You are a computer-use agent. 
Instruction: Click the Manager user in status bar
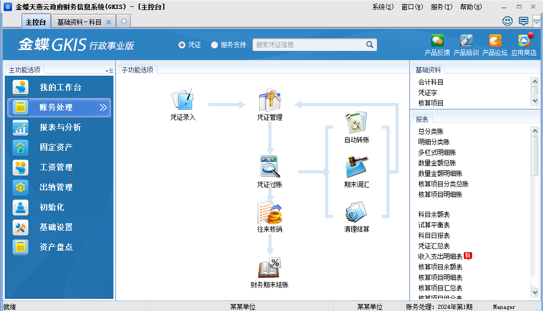504,307
